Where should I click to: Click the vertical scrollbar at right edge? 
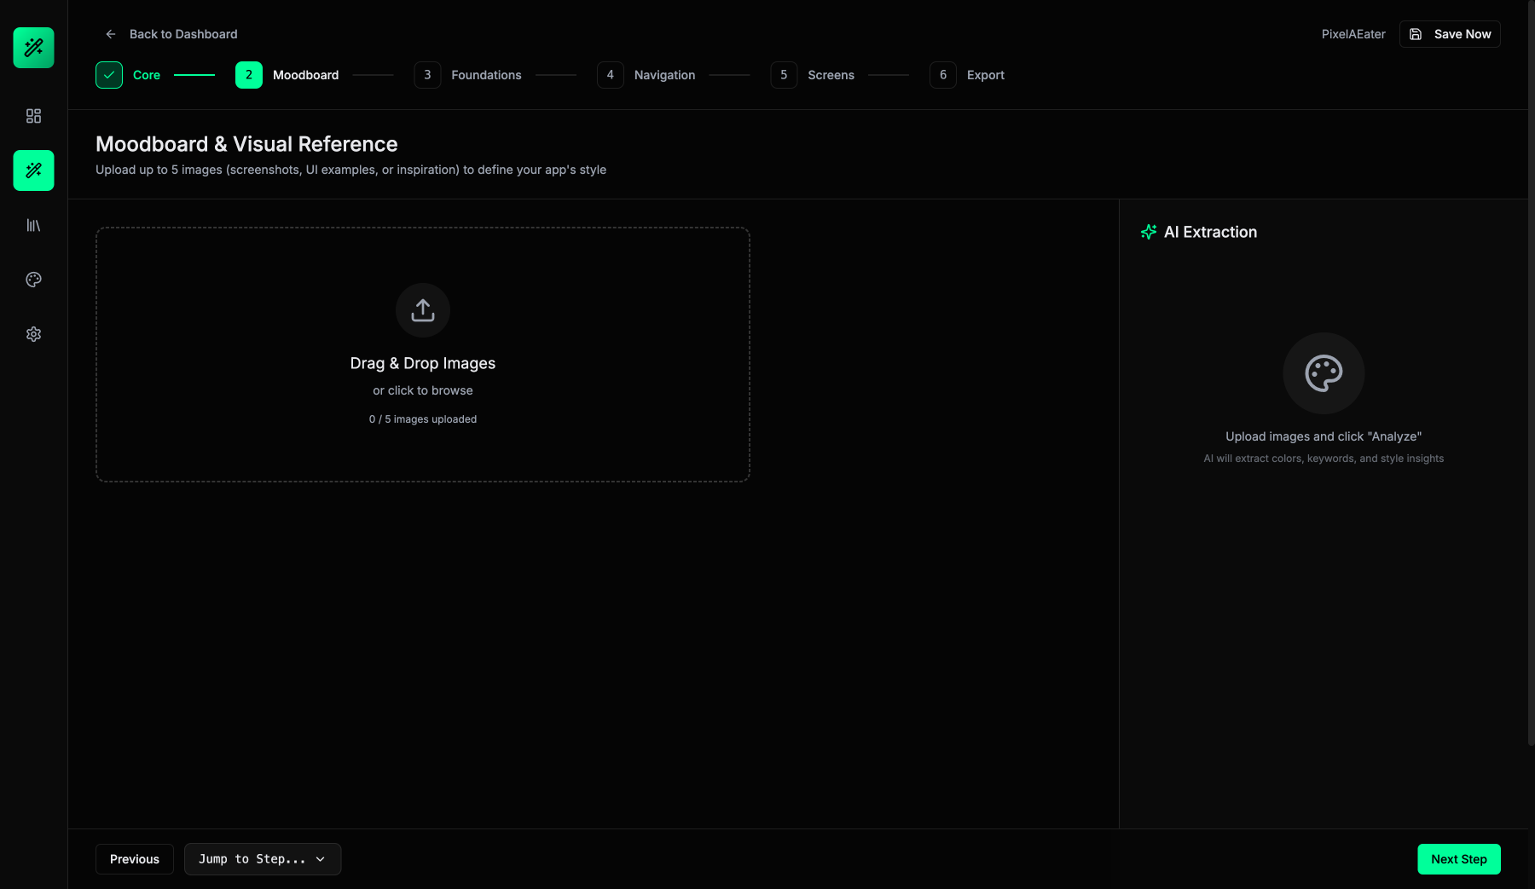[x=1532, y=375]
